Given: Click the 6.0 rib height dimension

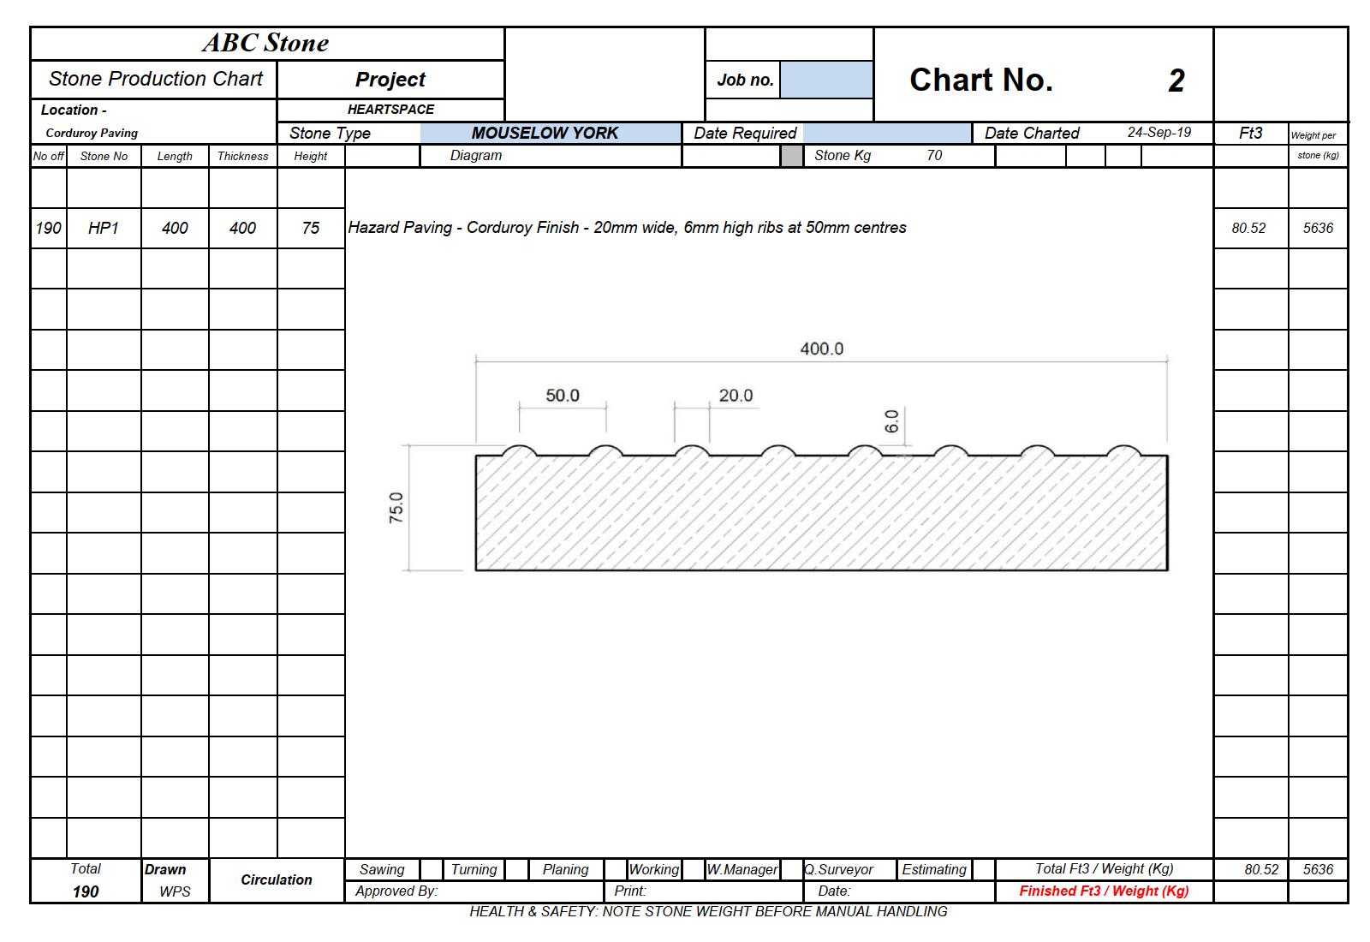Looking at the screenshot, I should pos(891,421).
